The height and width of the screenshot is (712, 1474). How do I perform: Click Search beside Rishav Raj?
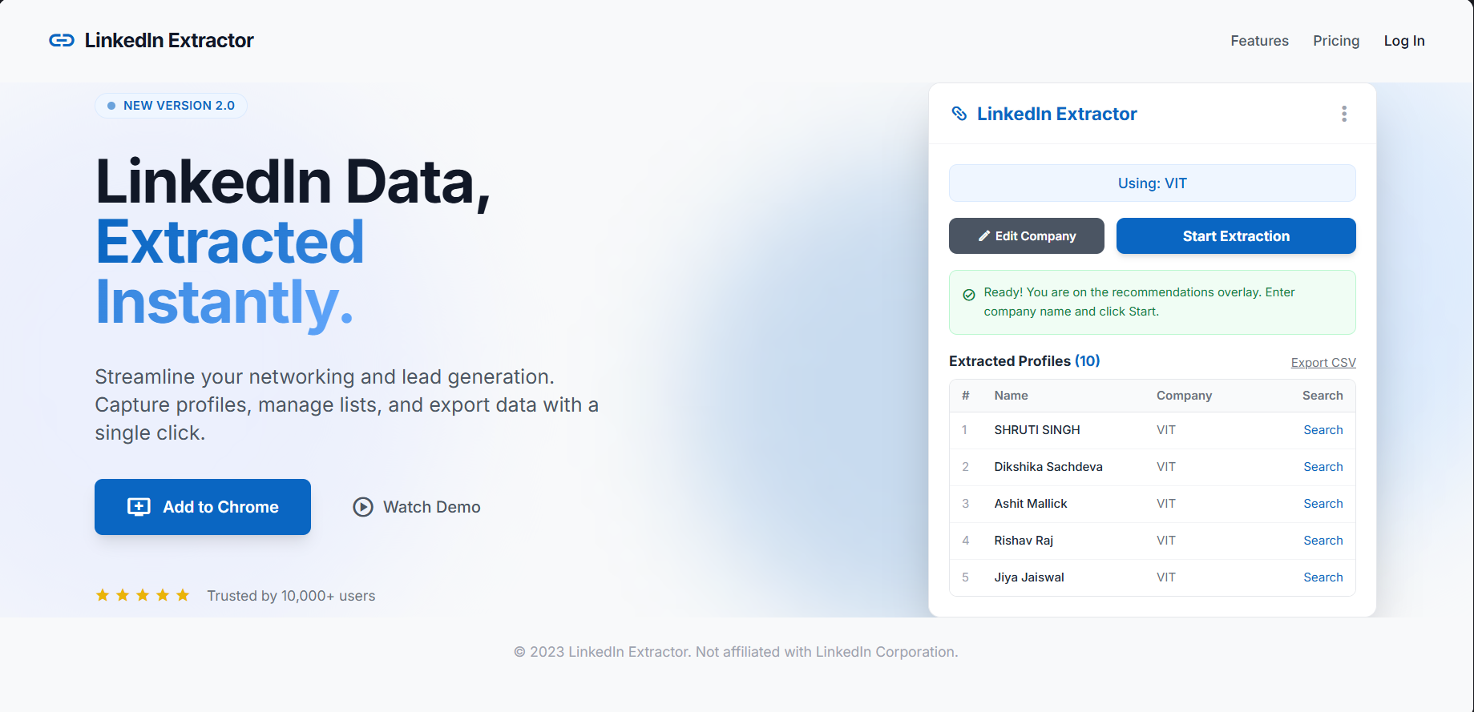[x=1323, y=541]
